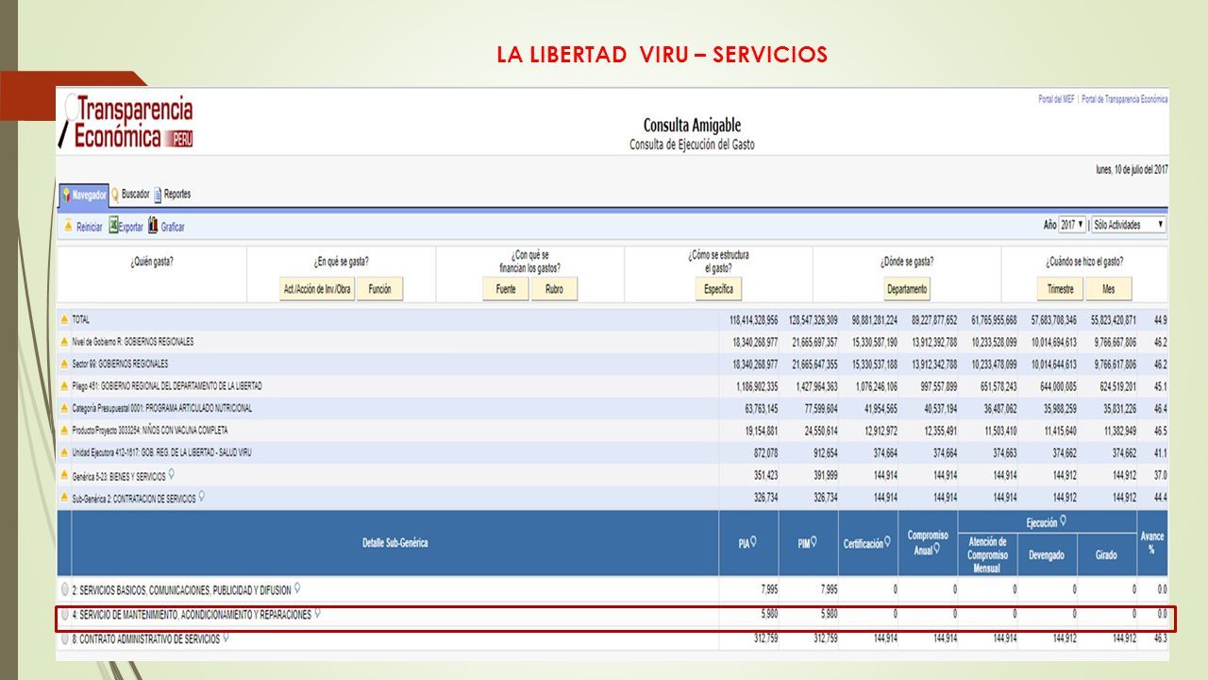The height and width of the screenshot is (680, 1208).
Task: Click info pin after SERVICIO DE MANTENIMIENTO label
Action: pos(317,613)
